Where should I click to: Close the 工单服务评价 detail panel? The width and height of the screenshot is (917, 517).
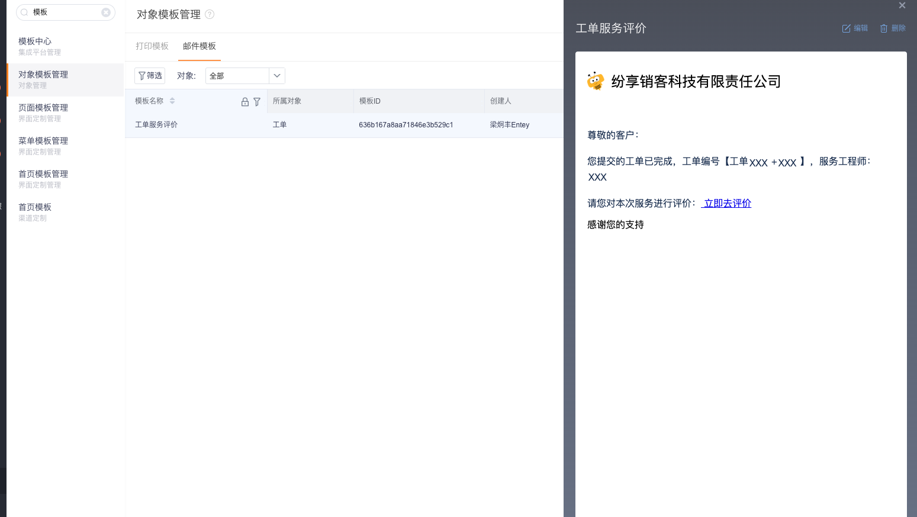902,5
